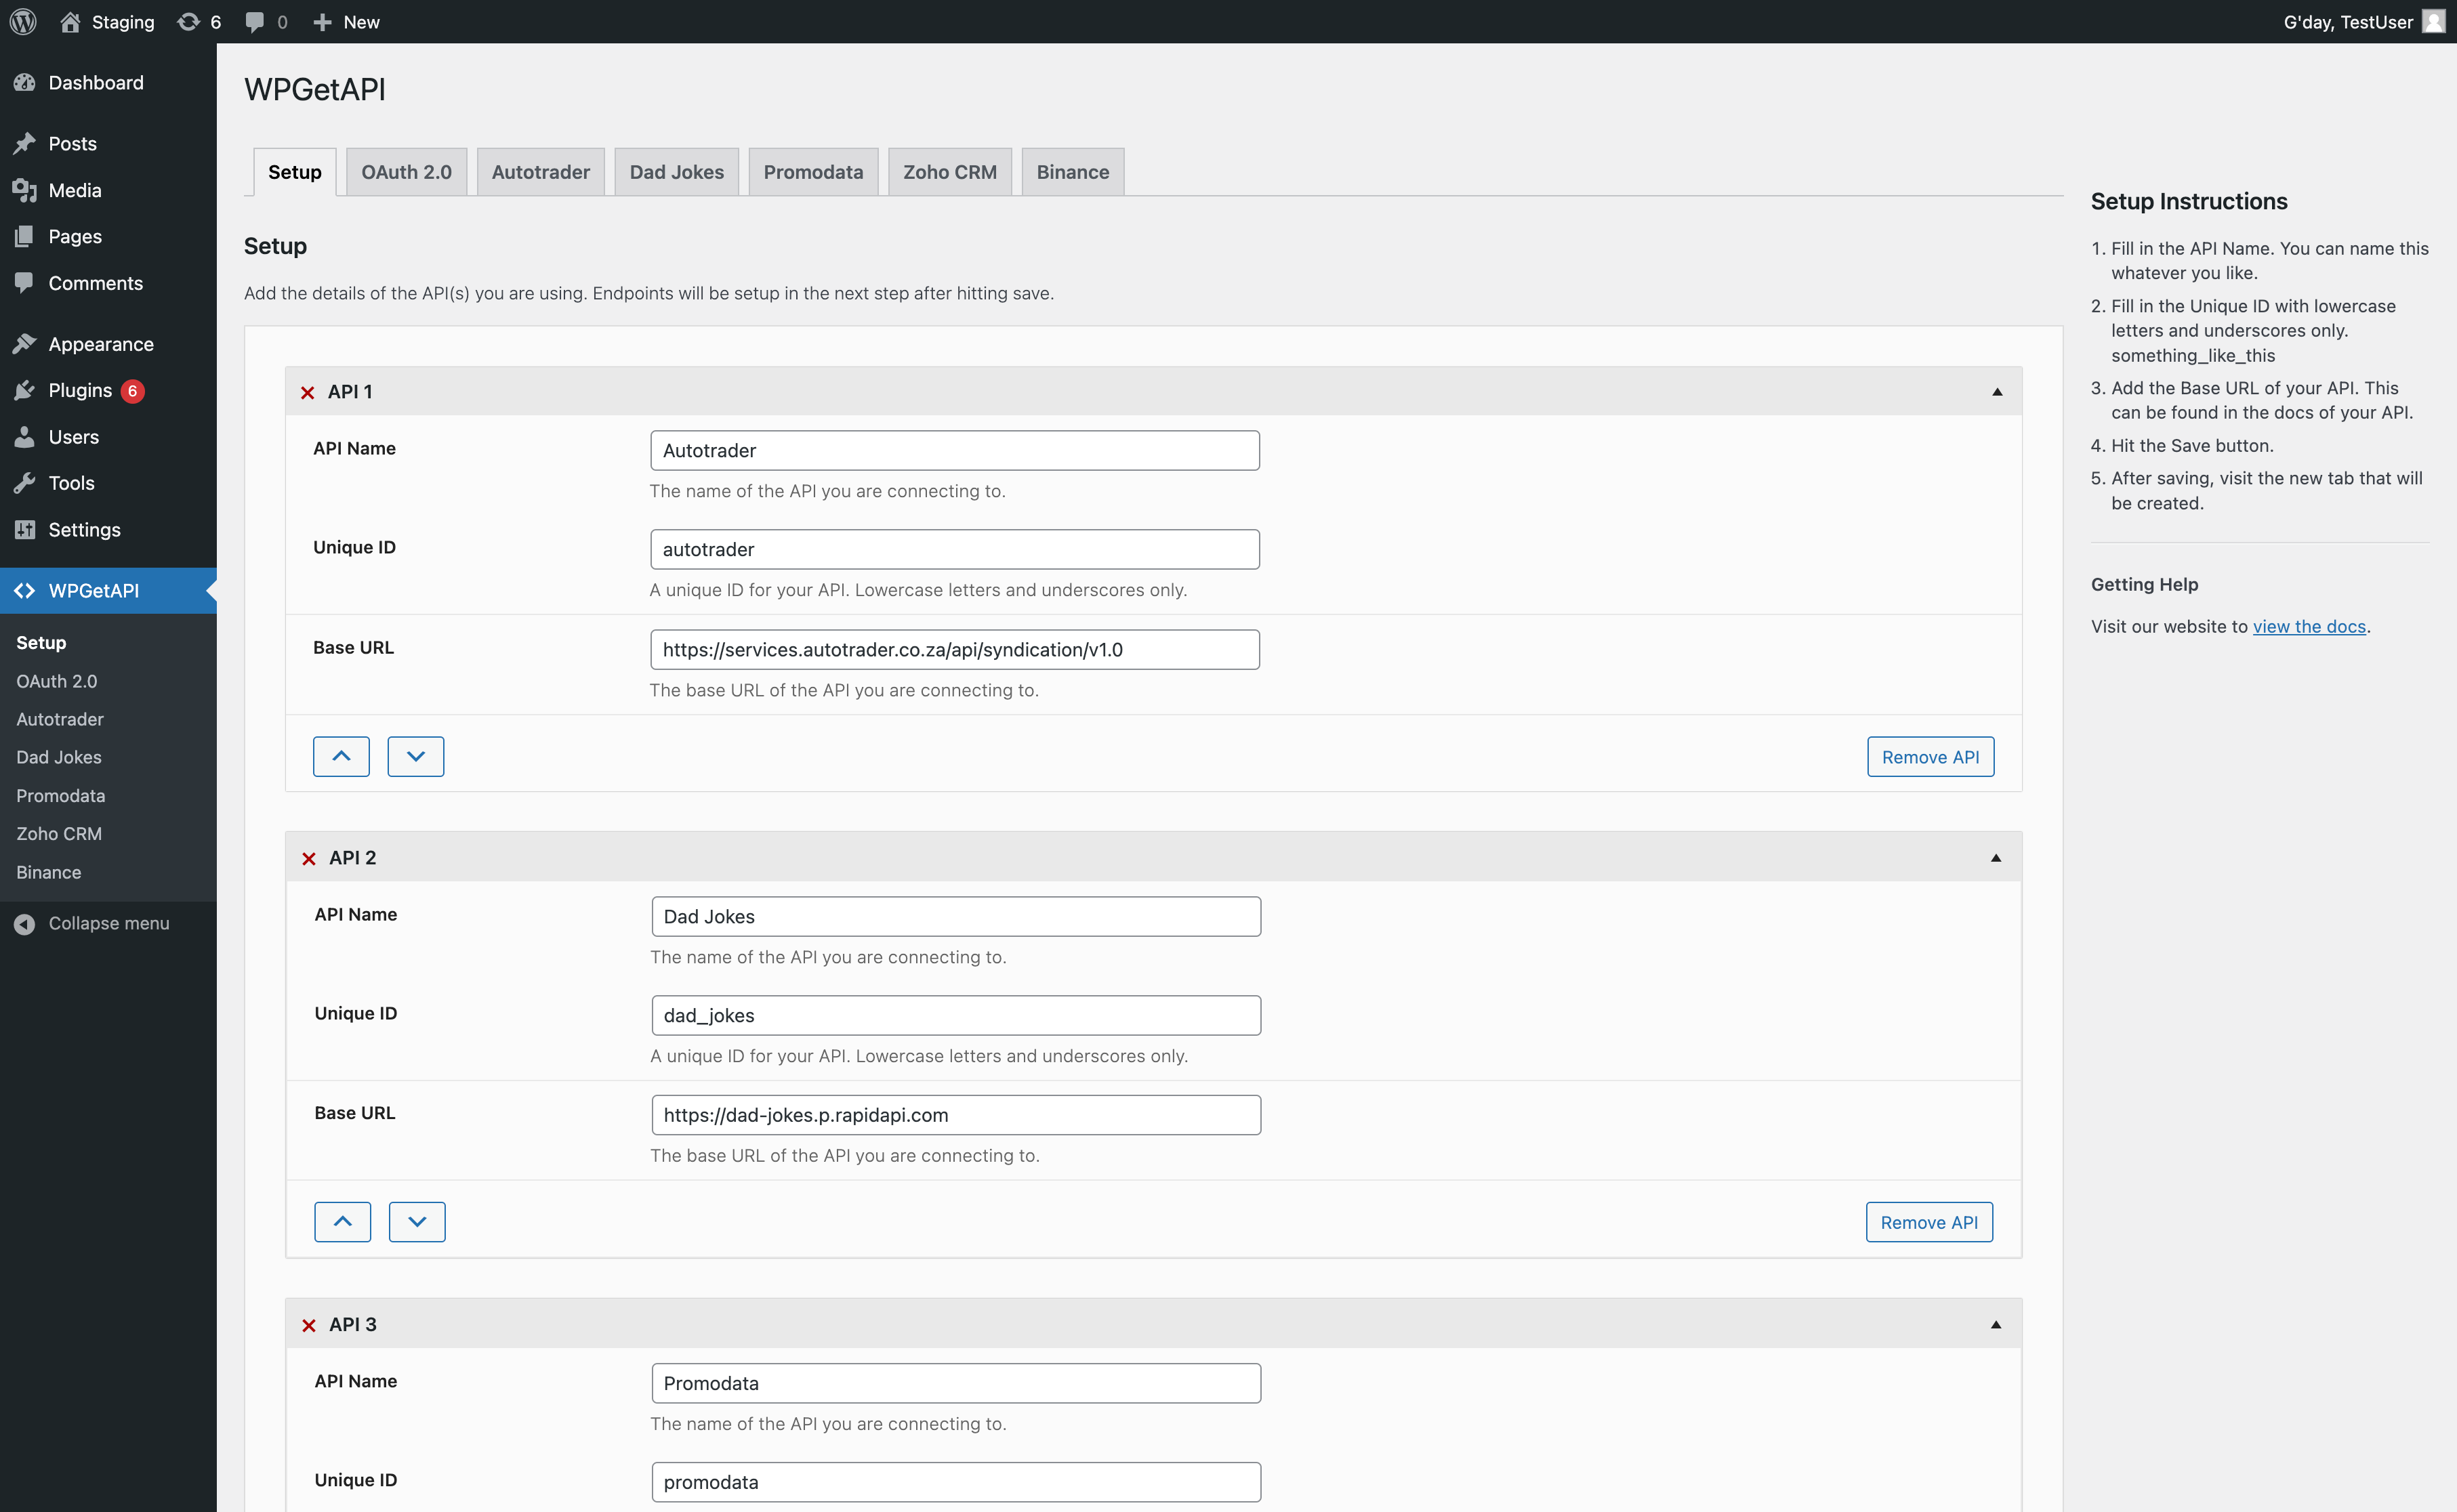Screen dimensions: 2457x1512
Task: Open TestUser avatar in admin bar
Action: [2433, 21]
